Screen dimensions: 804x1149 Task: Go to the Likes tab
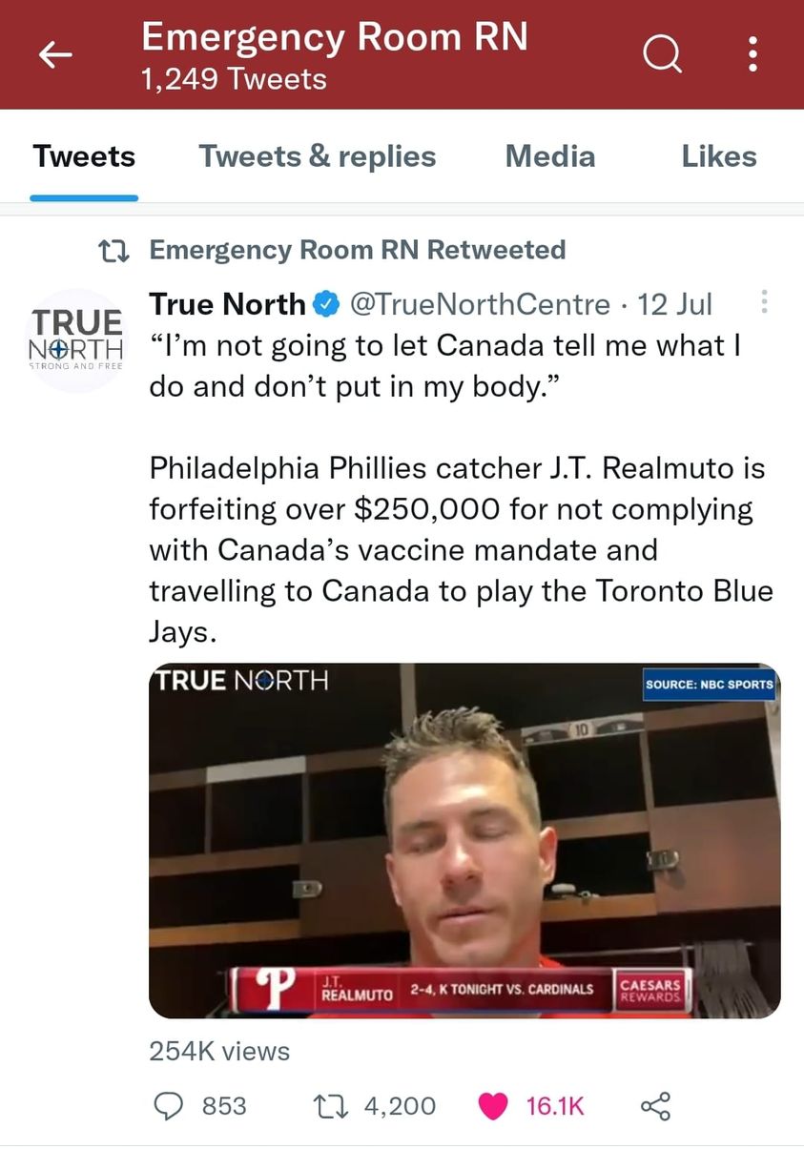point(718,156)
